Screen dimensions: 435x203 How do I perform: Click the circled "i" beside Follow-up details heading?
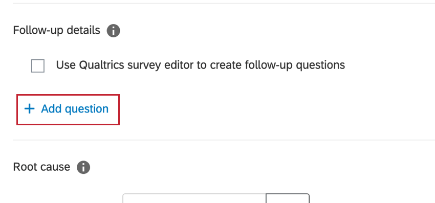pos(114,31)
